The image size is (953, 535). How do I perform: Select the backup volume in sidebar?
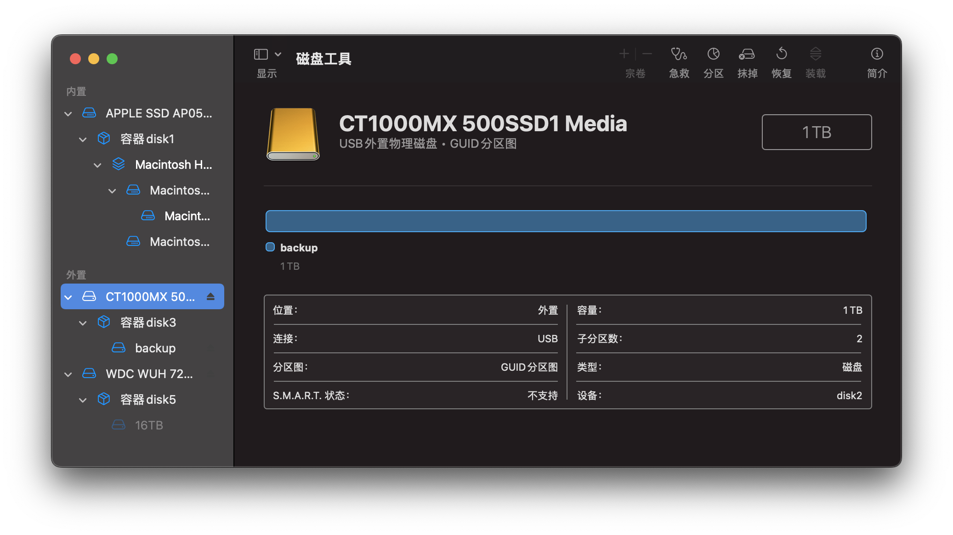tap(155, 348)
